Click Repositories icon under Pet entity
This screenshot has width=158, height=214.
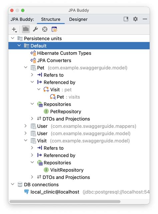point(40,104)
